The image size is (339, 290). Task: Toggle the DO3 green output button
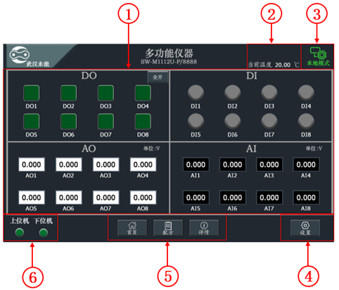coord(105,93)
